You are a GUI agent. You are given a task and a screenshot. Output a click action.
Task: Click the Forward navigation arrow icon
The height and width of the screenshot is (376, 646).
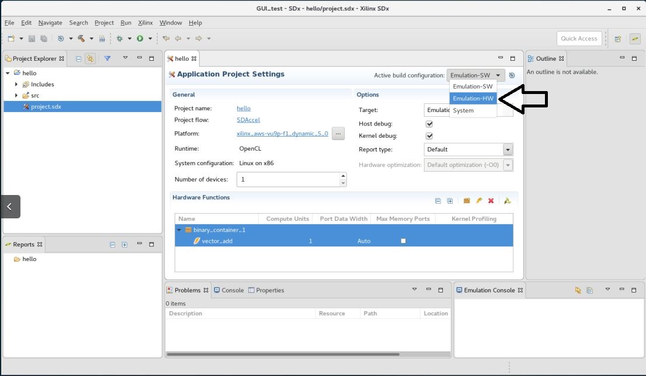tap(199, 39)
